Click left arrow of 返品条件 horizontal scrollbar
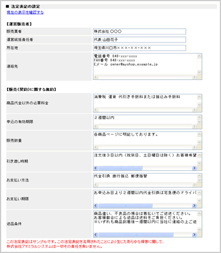The width and height of the screenshot is (221, 253). pyautogui.click(x=96, y=235)
